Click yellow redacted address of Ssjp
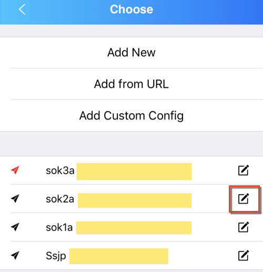This screenshot has width=263, height=272. [x=119, y=256]
